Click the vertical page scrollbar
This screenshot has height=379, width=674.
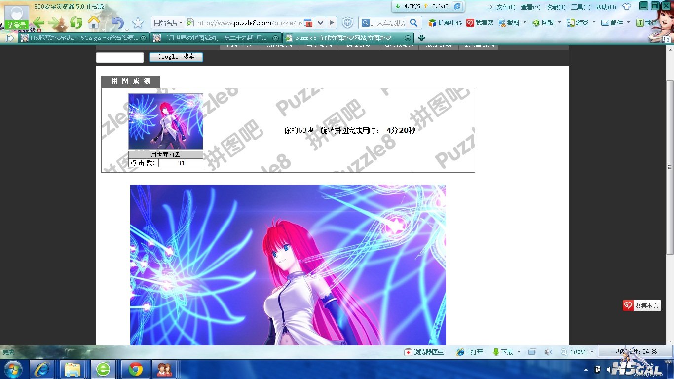670,168
